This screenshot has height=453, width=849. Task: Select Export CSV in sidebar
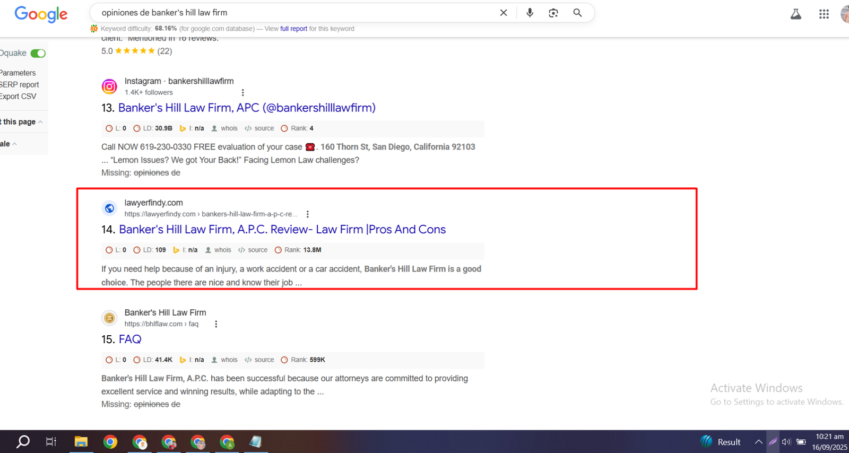(x=19, y=97)
